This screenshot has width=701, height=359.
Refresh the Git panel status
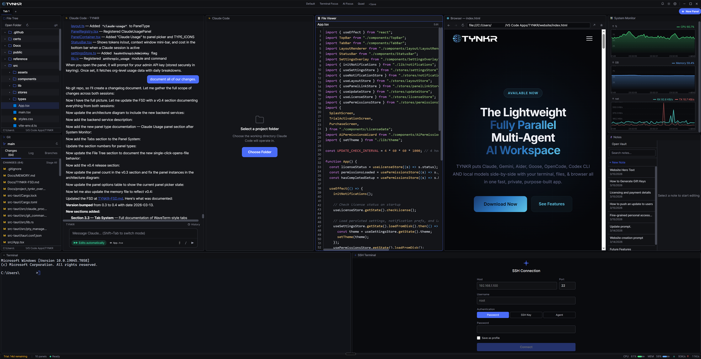pyautogui.click(x=57, y=144)
